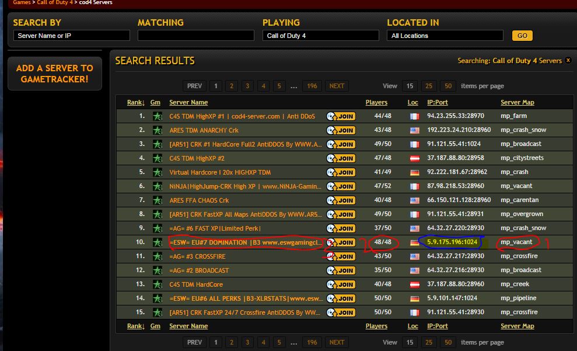Click the mp_pipeline map name

click(518, 298)
